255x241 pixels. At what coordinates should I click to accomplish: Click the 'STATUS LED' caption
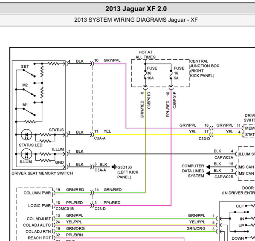(31, 145)
